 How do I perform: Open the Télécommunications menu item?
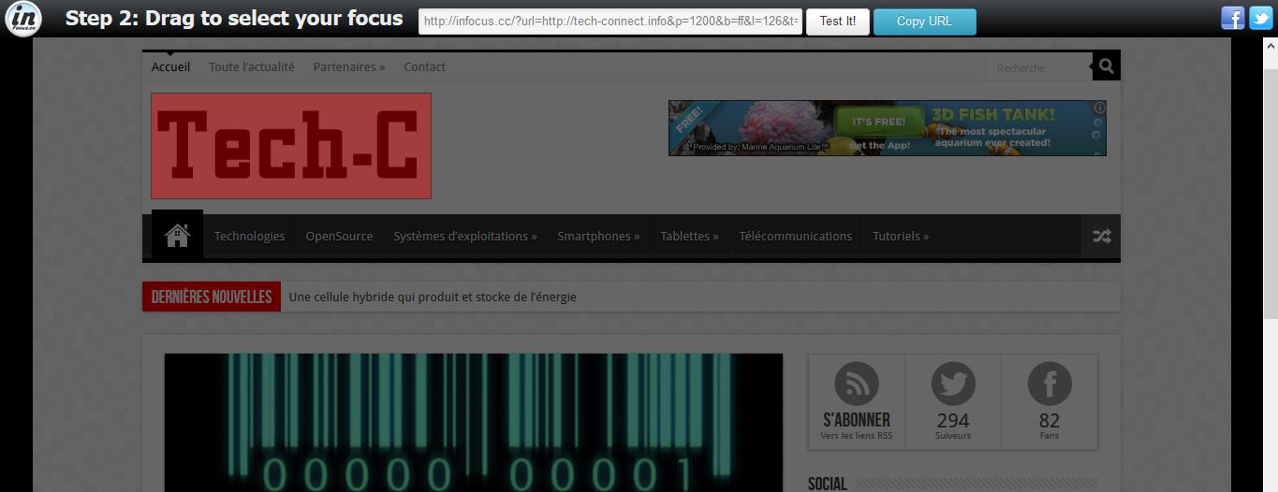pyautogui.click(x=795, y=237)
